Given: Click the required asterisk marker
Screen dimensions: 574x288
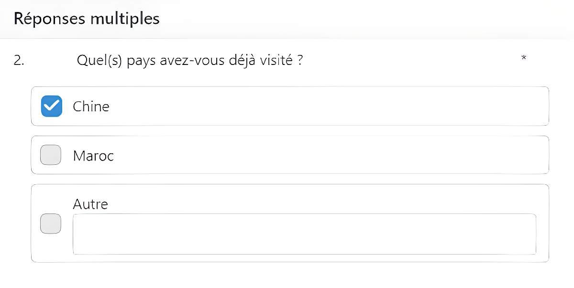Looking at the screenshot, I should tap(524, 58).
